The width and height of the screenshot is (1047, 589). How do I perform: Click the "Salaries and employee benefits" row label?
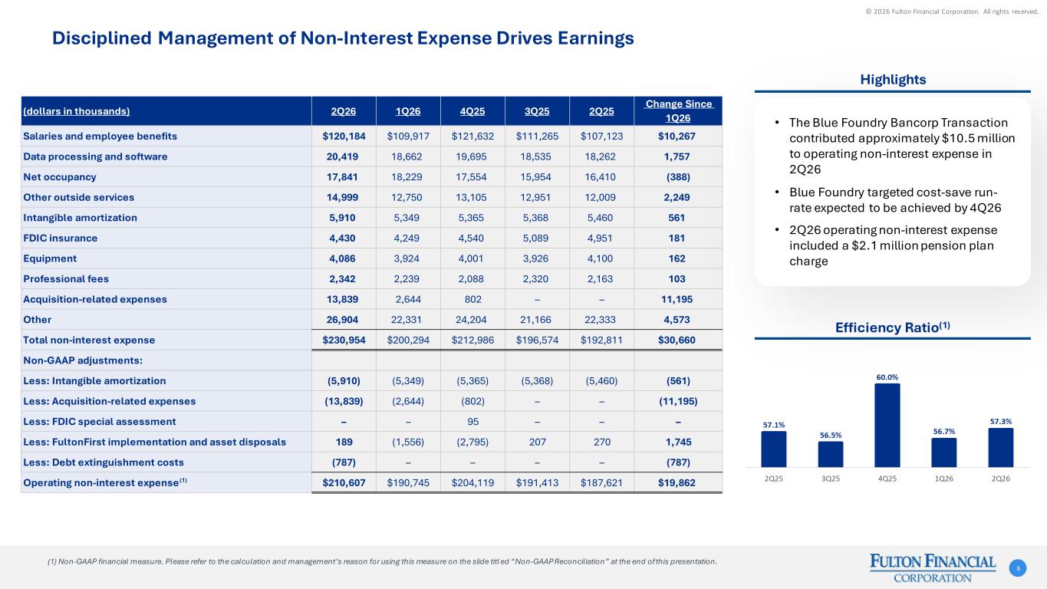100,137
